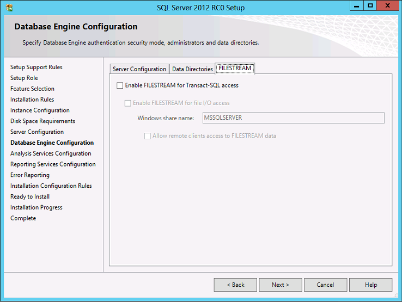402x302 pixels.
Task: Click Disk Space Requirements step
Action: 42,121
